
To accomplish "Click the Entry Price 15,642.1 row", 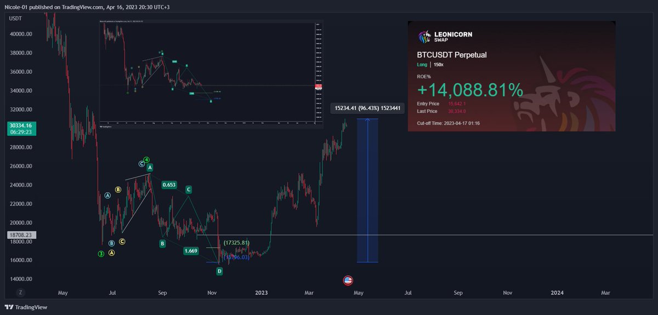I will [442, 104].
